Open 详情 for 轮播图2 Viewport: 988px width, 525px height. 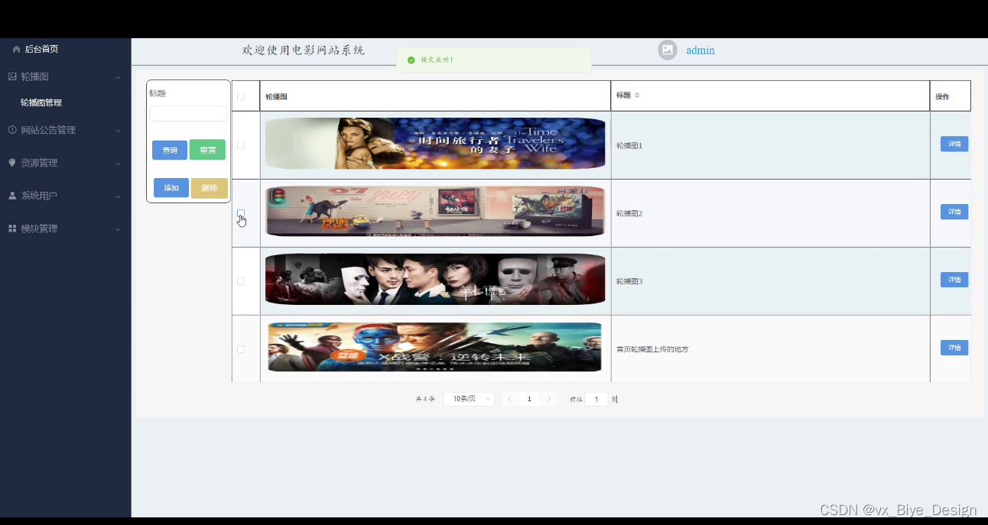click(954, 212)
